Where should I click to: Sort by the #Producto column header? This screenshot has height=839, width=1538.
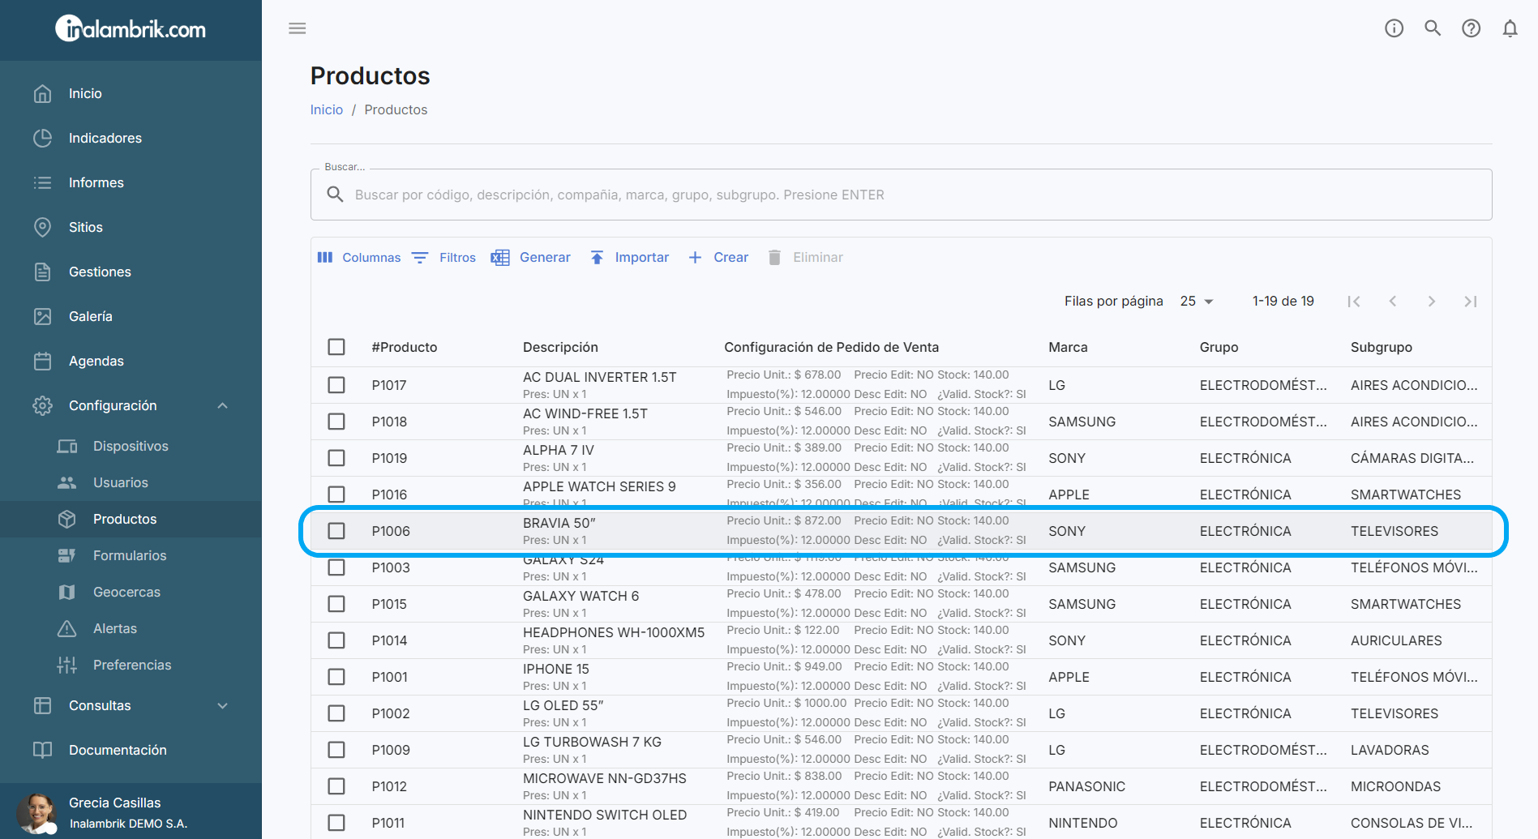[405, 347]
